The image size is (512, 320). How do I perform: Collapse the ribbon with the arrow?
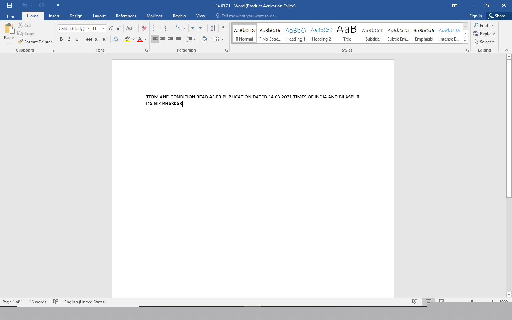click(x=507, y=50)
